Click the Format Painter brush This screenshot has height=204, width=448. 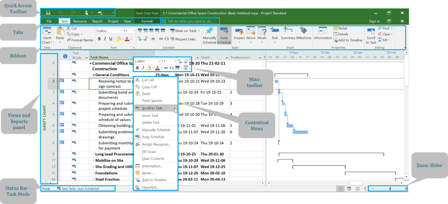69,40
